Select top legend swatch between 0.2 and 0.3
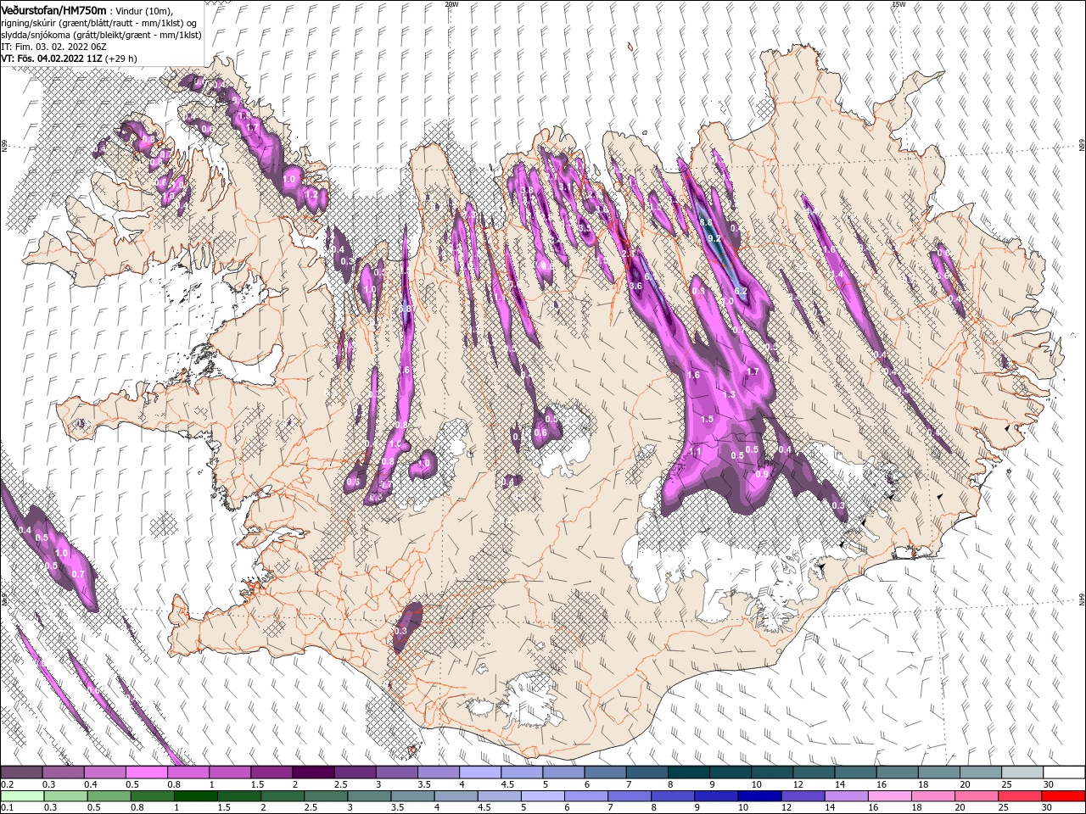The height and width of the screenshot is (814, 1086). (21, 772)
